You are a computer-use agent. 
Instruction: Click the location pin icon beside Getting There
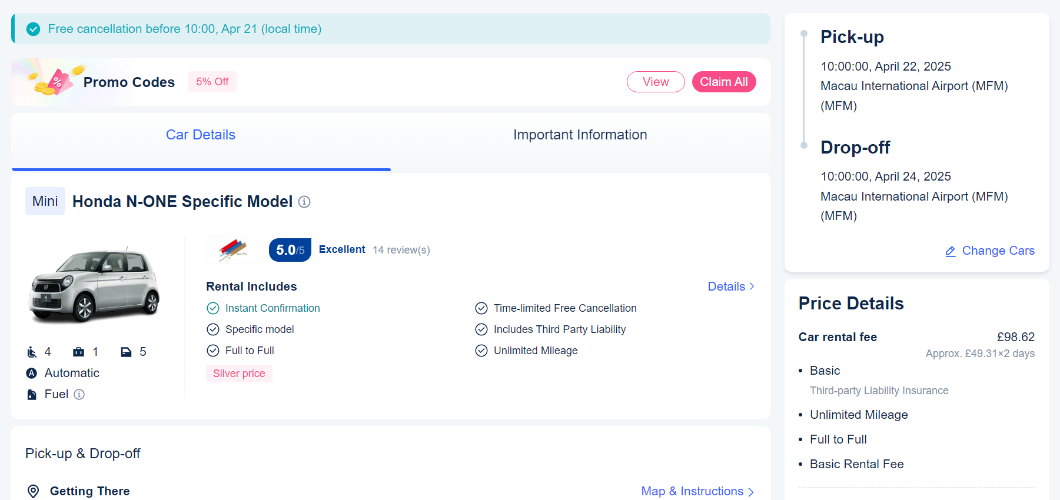tap(34, 491)
